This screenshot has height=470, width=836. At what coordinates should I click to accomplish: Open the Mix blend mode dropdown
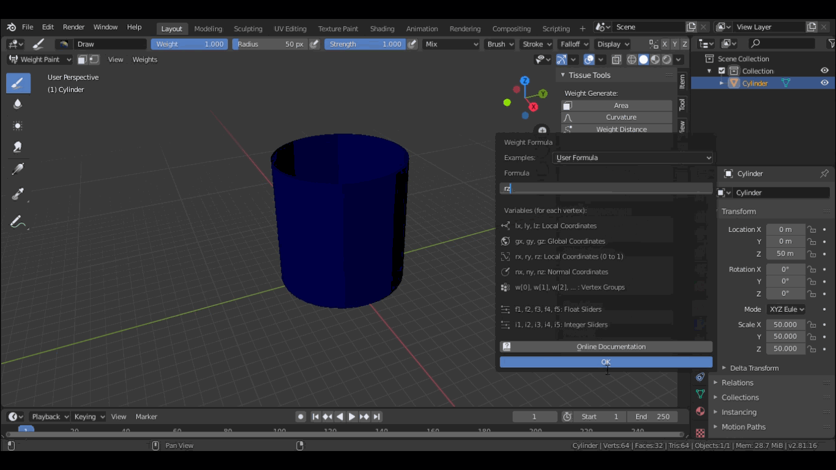(x=451, y=44)
